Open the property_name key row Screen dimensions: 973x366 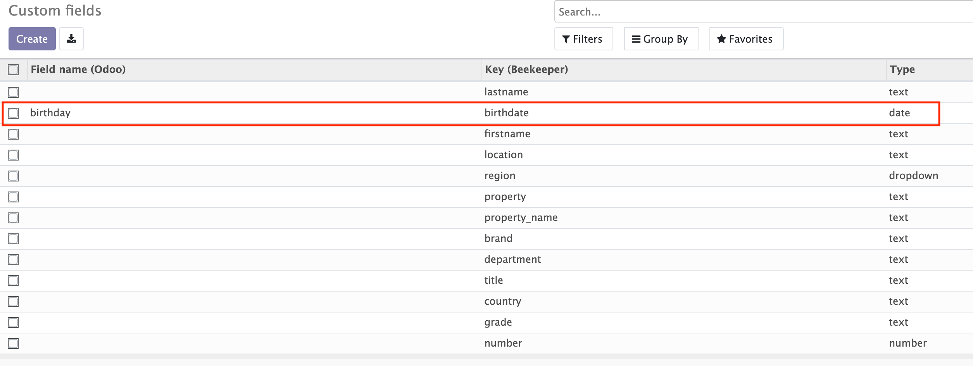pos(521,218)
